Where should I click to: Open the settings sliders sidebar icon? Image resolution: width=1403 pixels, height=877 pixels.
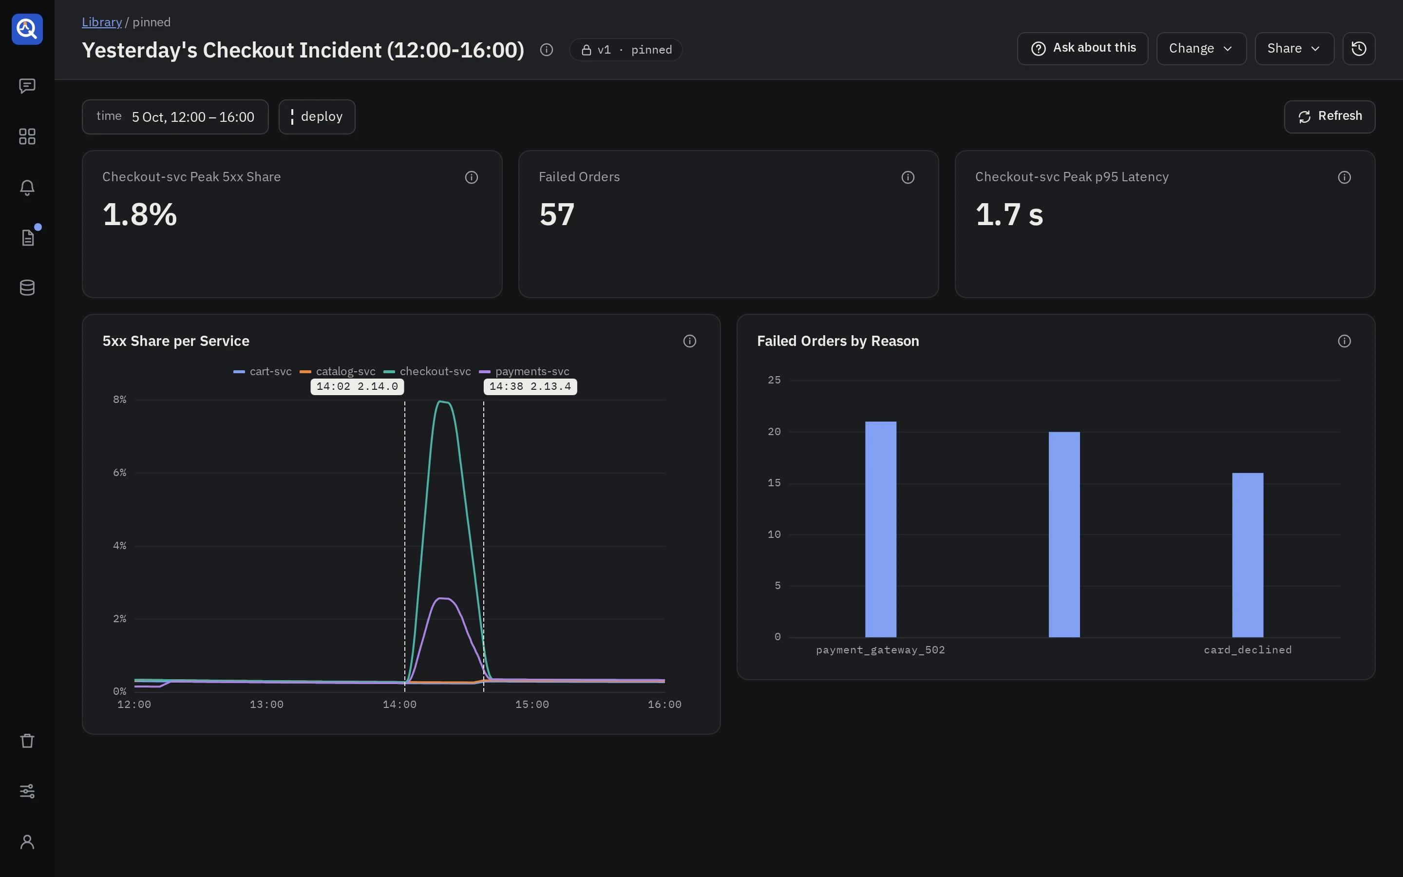point(27,791)
